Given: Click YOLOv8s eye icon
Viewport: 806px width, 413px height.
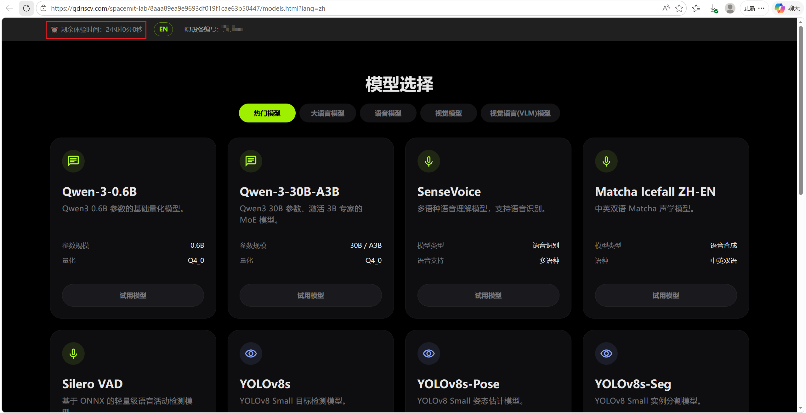Looking at the screenshot, I should tap(251, 354).
